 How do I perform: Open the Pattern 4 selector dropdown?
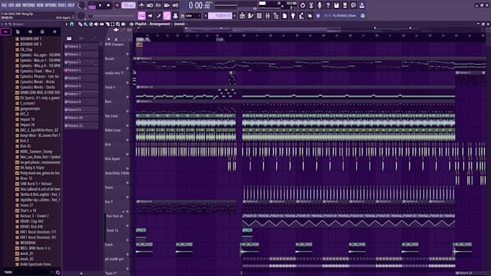click(x=220, y=16)
